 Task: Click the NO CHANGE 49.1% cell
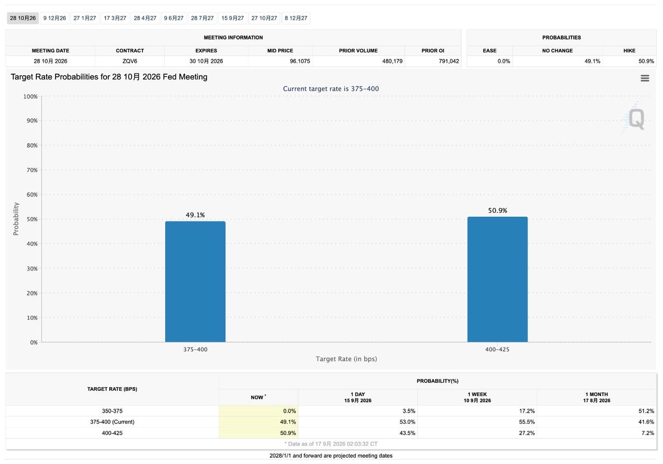558,61
